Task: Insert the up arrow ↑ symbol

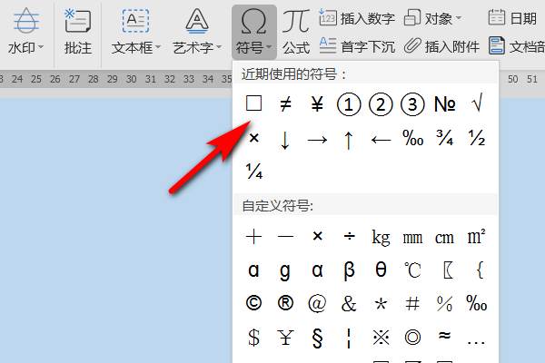Action: (349, 140)
